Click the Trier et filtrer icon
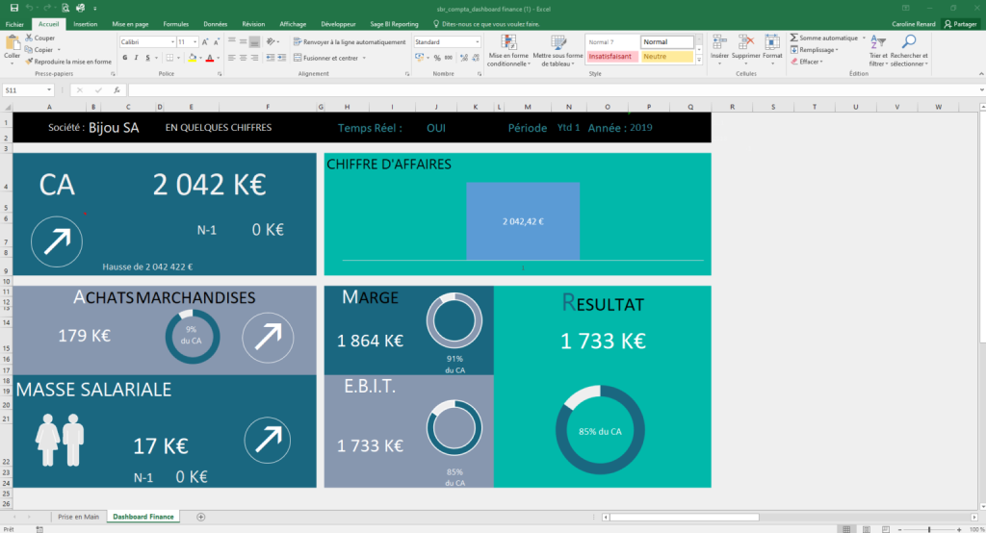 pos(878,42)
